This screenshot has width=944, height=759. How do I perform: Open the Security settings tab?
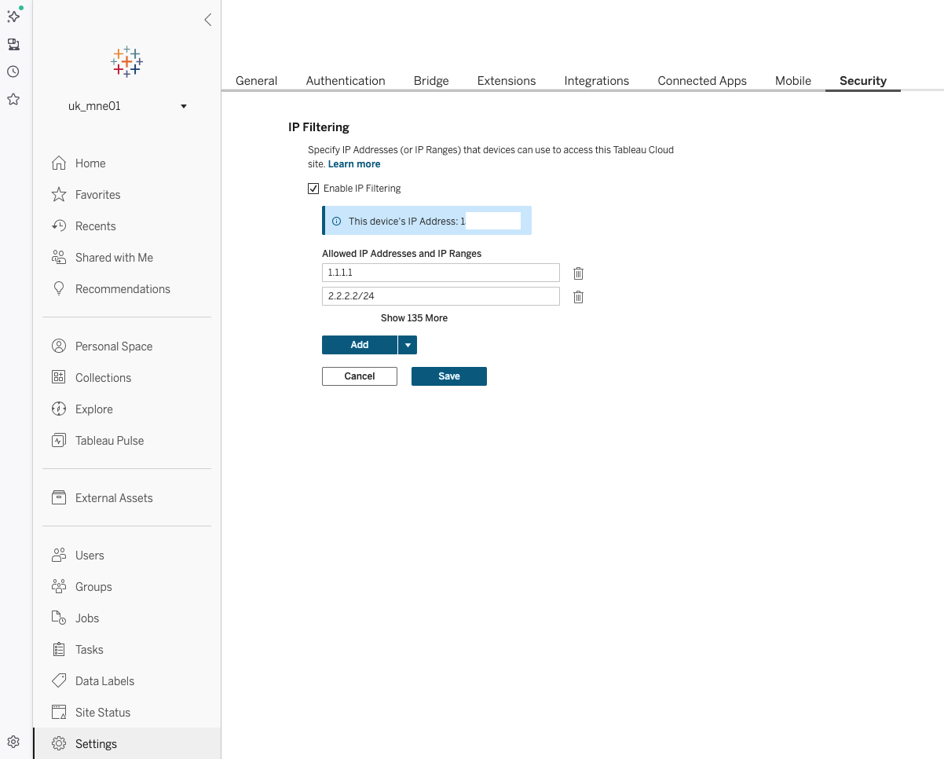click(862, 80)
